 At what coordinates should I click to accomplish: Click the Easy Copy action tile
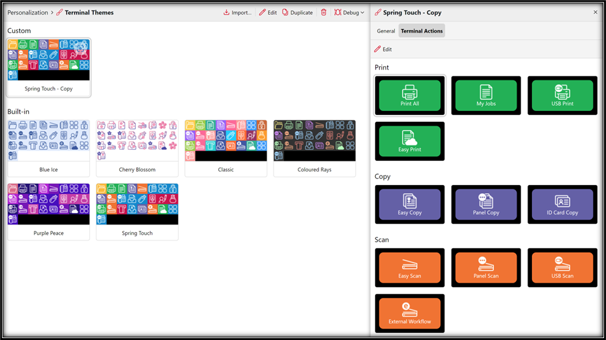point(410,205)
